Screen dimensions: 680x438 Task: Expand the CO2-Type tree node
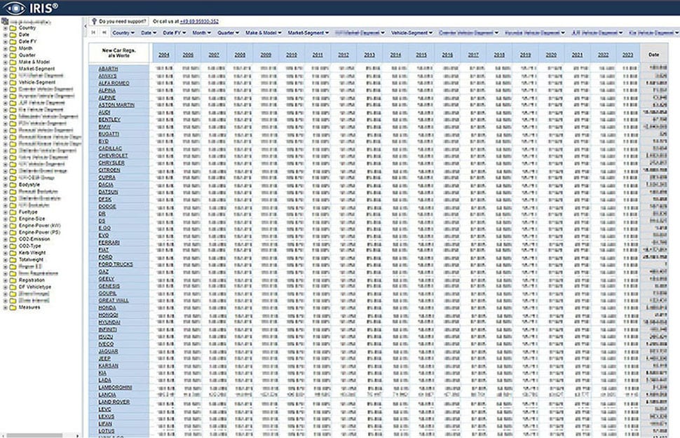(x=5, y=246)
